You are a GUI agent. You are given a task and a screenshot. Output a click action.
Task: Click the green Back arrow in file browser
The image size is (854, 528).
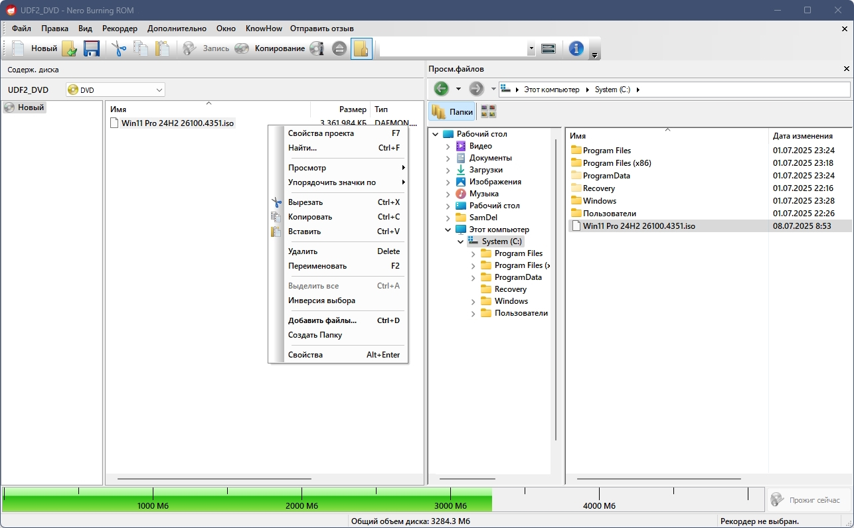441,89
